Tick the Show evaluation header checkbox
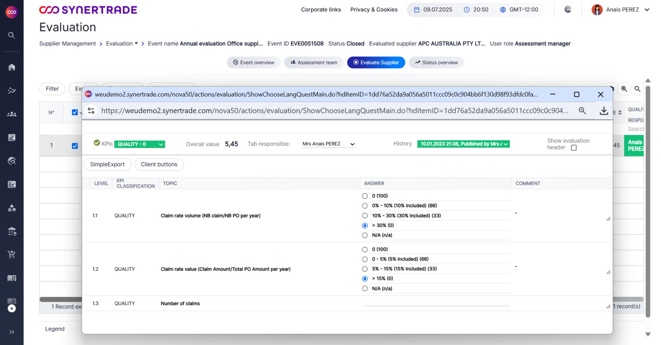This screenshot has width=661, height=345. point(574,148)
